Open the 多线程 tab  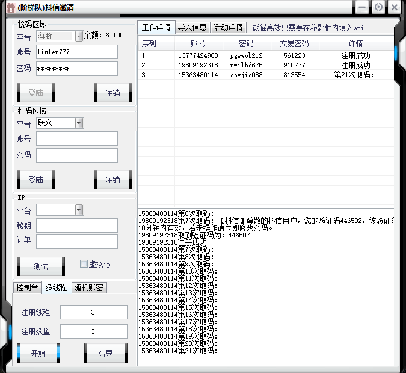click(56, 287)
